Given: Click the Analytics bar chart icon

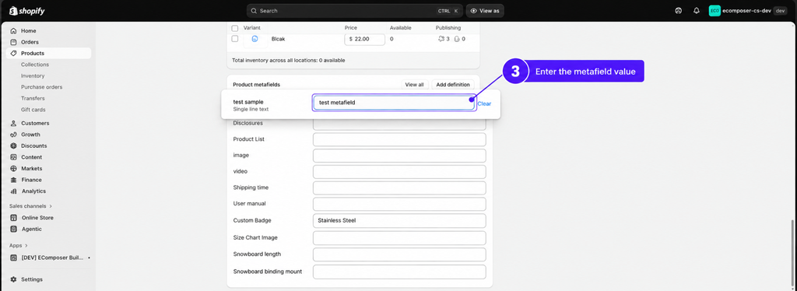Looking at the screenshot, I should pyautogui.click(x=13, y=191).
